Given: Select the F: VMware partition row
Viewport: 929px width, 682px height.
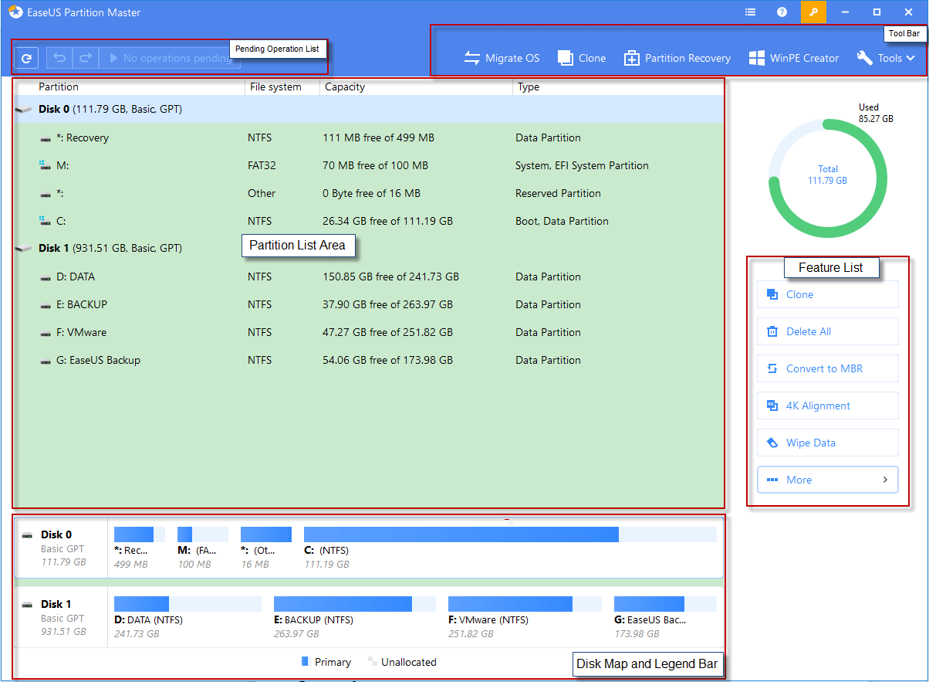Looking at the screenshot, I should click(369, 332).
